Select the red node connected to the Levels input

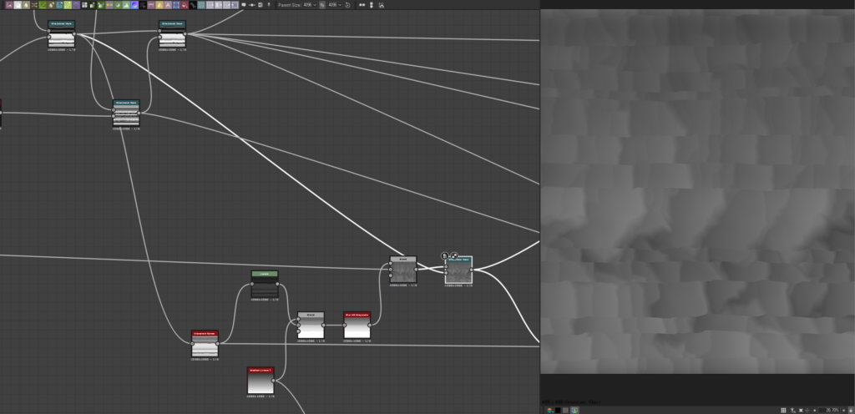[x=205, y=344]
